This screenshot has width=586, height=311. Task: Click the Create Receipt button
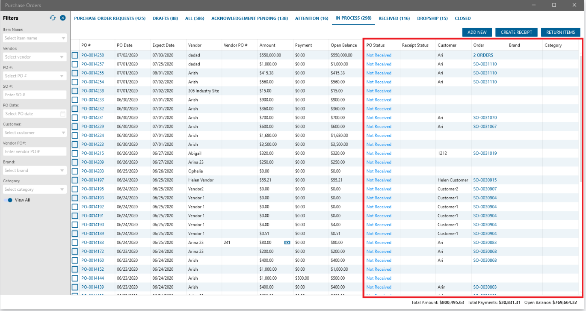click(516, 32)
